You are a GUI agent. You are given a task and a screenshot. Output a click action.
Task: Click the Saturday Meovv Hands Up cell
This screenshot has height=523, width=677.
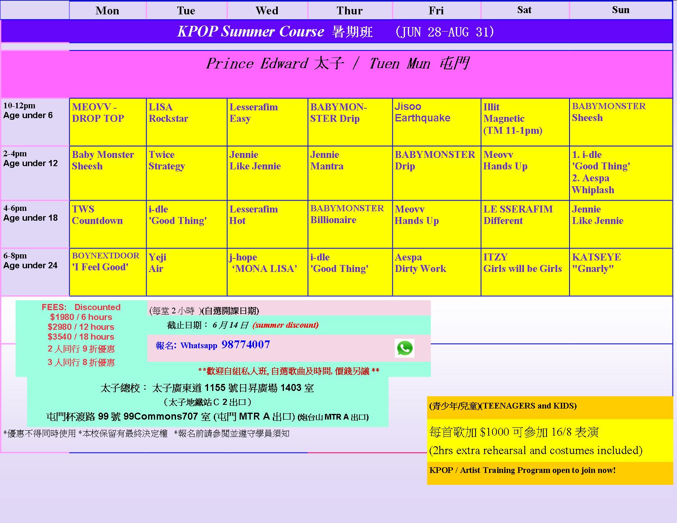pyautogui.click(x=525, y=173)
